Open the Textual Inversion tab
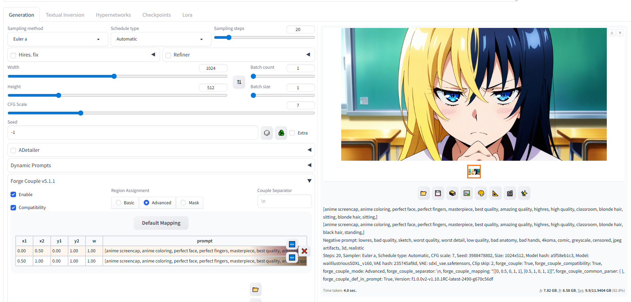631x302 pixels. tap(65, 15)
